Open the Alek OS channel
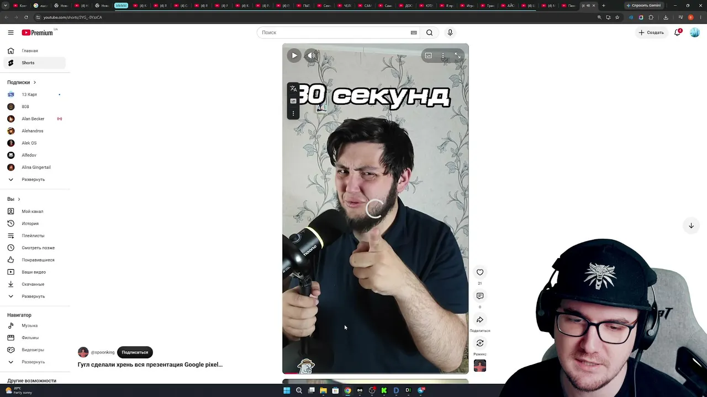This screenshot has height=397, width=707. [34, 143]
